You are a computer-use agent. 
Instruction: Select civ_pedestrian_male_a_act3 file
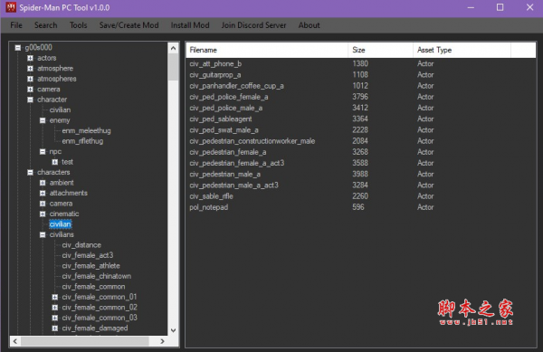click(360, 186)
